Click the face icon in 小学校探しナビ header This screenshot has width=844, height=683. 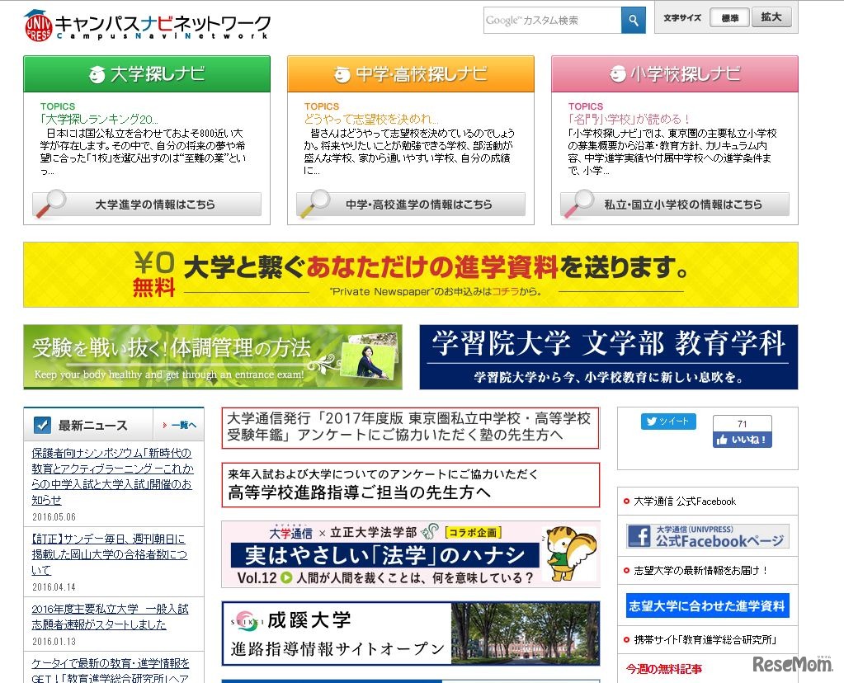tap(617, 73)
